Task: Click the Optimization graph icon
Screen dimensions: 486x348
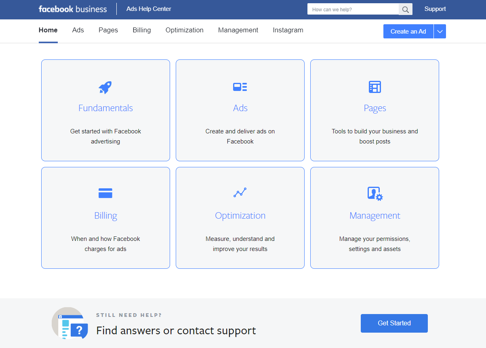Action: (x=240, y=193)
